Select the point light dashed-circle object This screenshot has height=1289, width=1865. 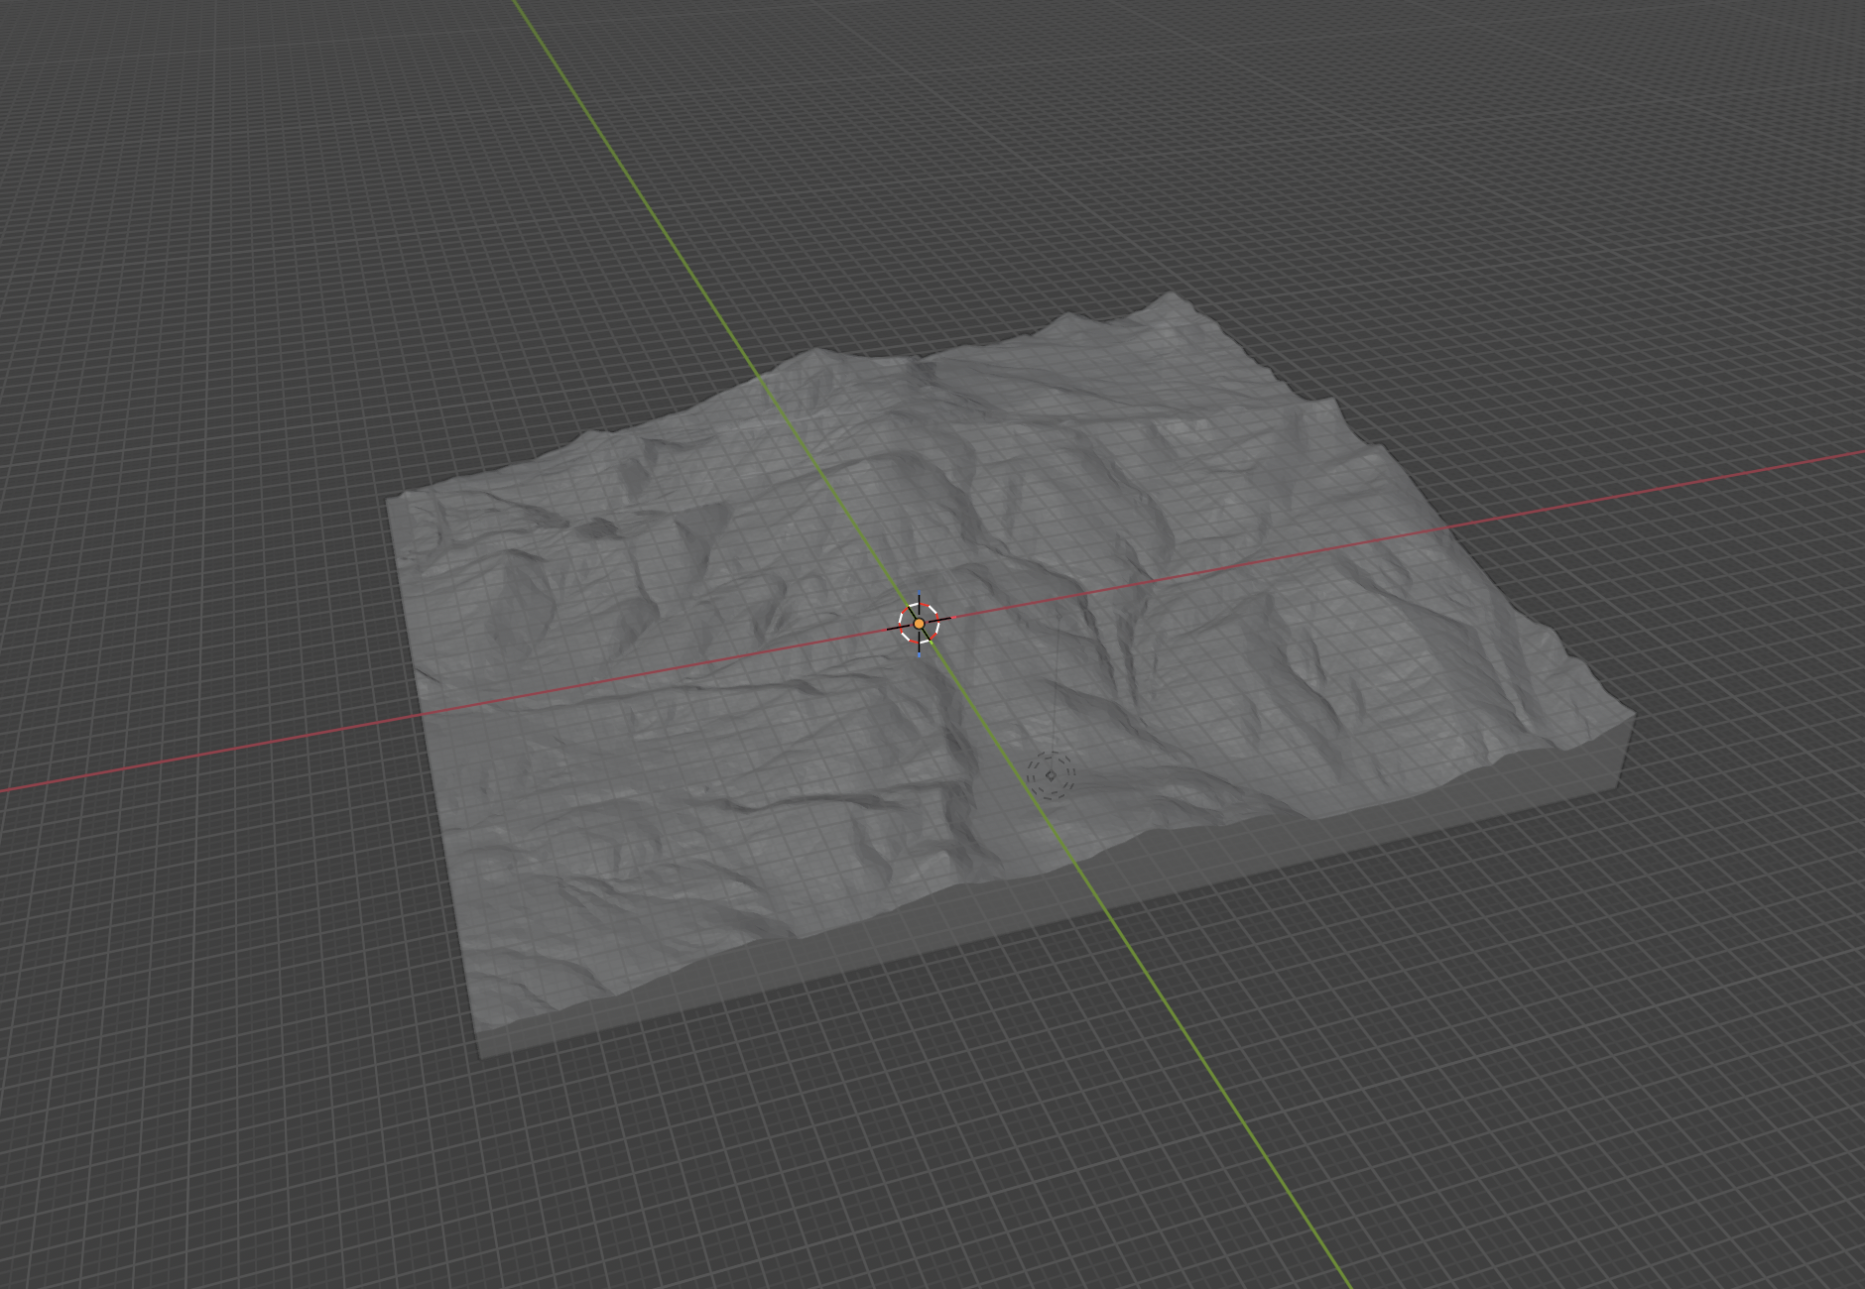[x=1051, y=775]
